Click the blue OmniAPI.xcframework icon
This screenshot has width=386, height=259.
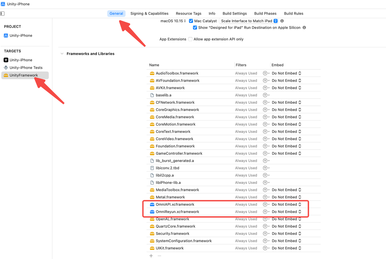[152, 204]
